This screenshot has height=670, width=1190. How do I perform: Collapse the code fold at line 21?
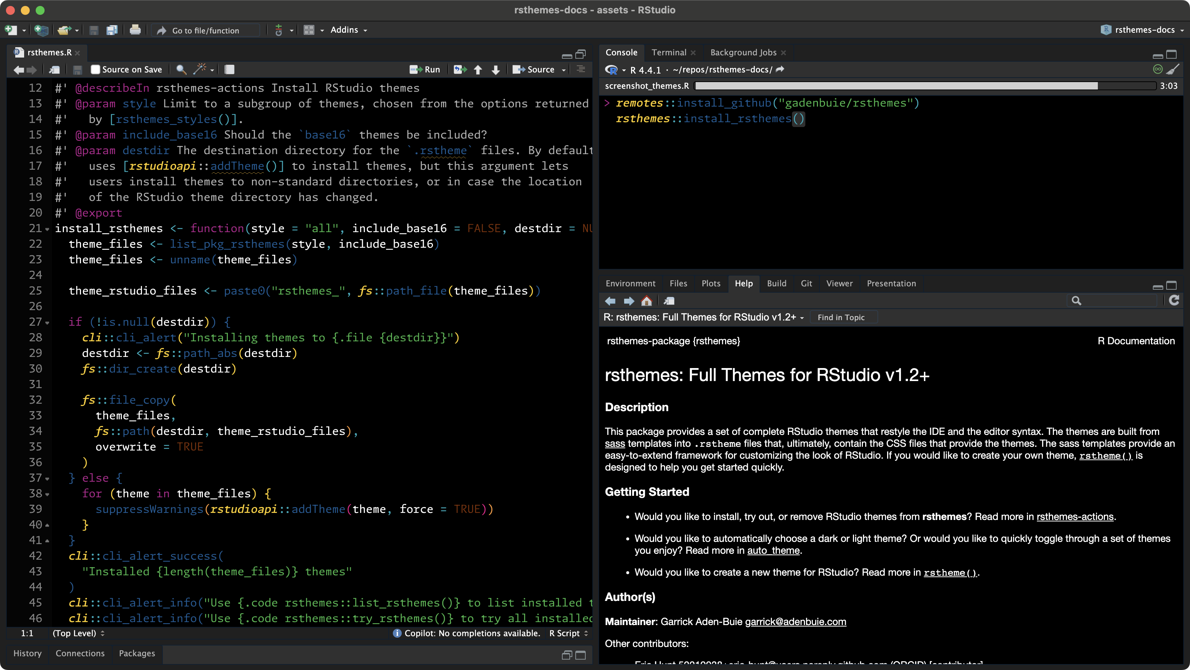coord(47,229)
